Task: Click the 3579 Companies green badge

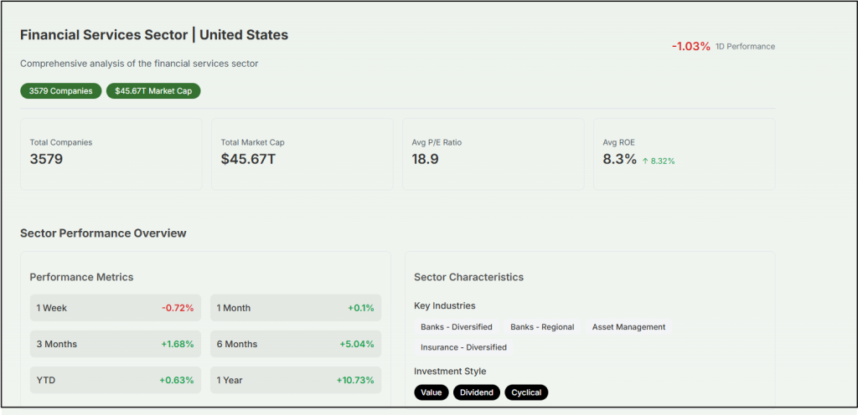Action: click(x=61, y=91)
